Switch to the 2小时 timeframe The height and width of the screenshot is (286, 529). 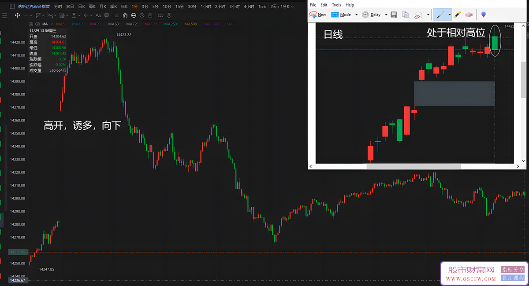pyautogui.click(x=220, y=7)
